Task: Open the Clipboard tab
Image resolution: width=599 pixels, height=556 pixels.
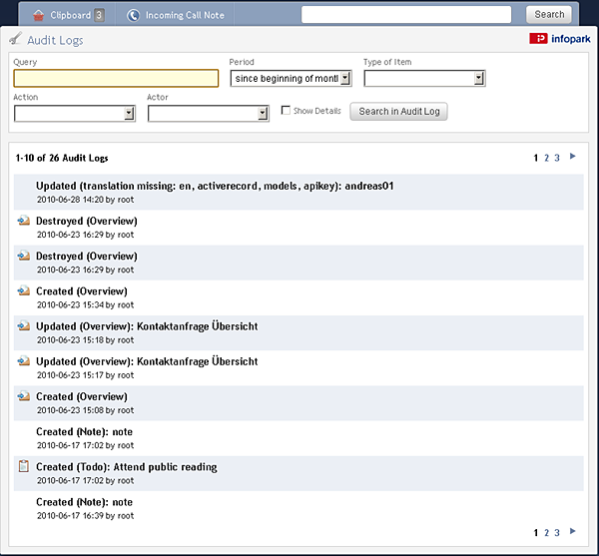Action: 67,15
